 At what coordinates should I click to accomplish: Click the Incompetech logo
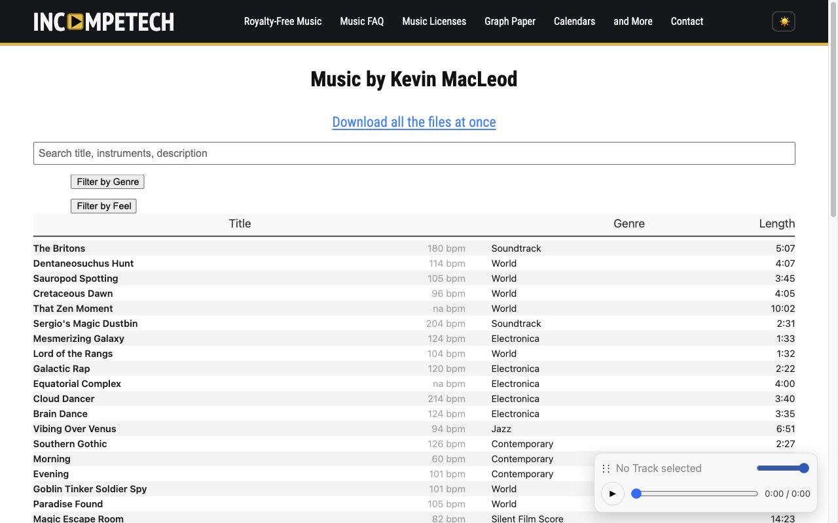[103, 22]
